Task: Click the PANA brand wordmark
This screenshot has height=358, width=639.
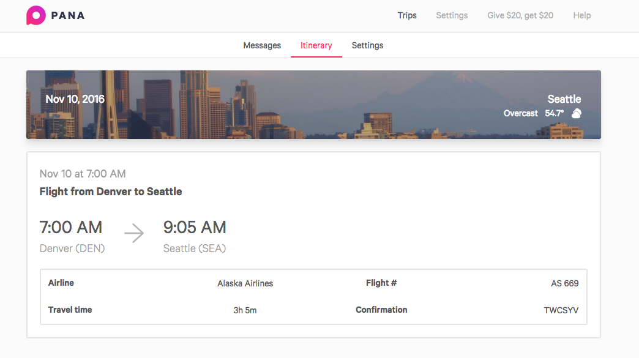Action: pyautogui.click(x=68, y=15)
